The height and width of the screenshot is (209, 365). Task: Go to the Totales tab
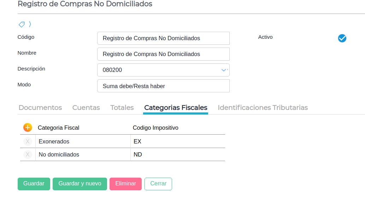pos(122,107)
